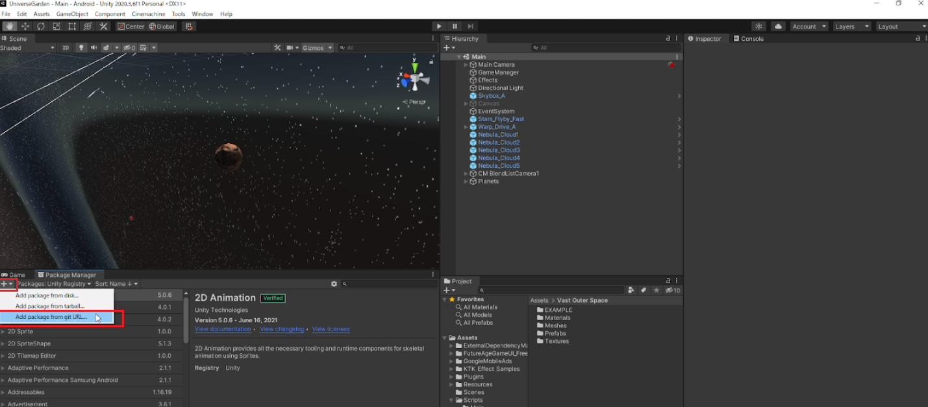
Task: Expand the Addressables package row
Action: tap(3, 392)
